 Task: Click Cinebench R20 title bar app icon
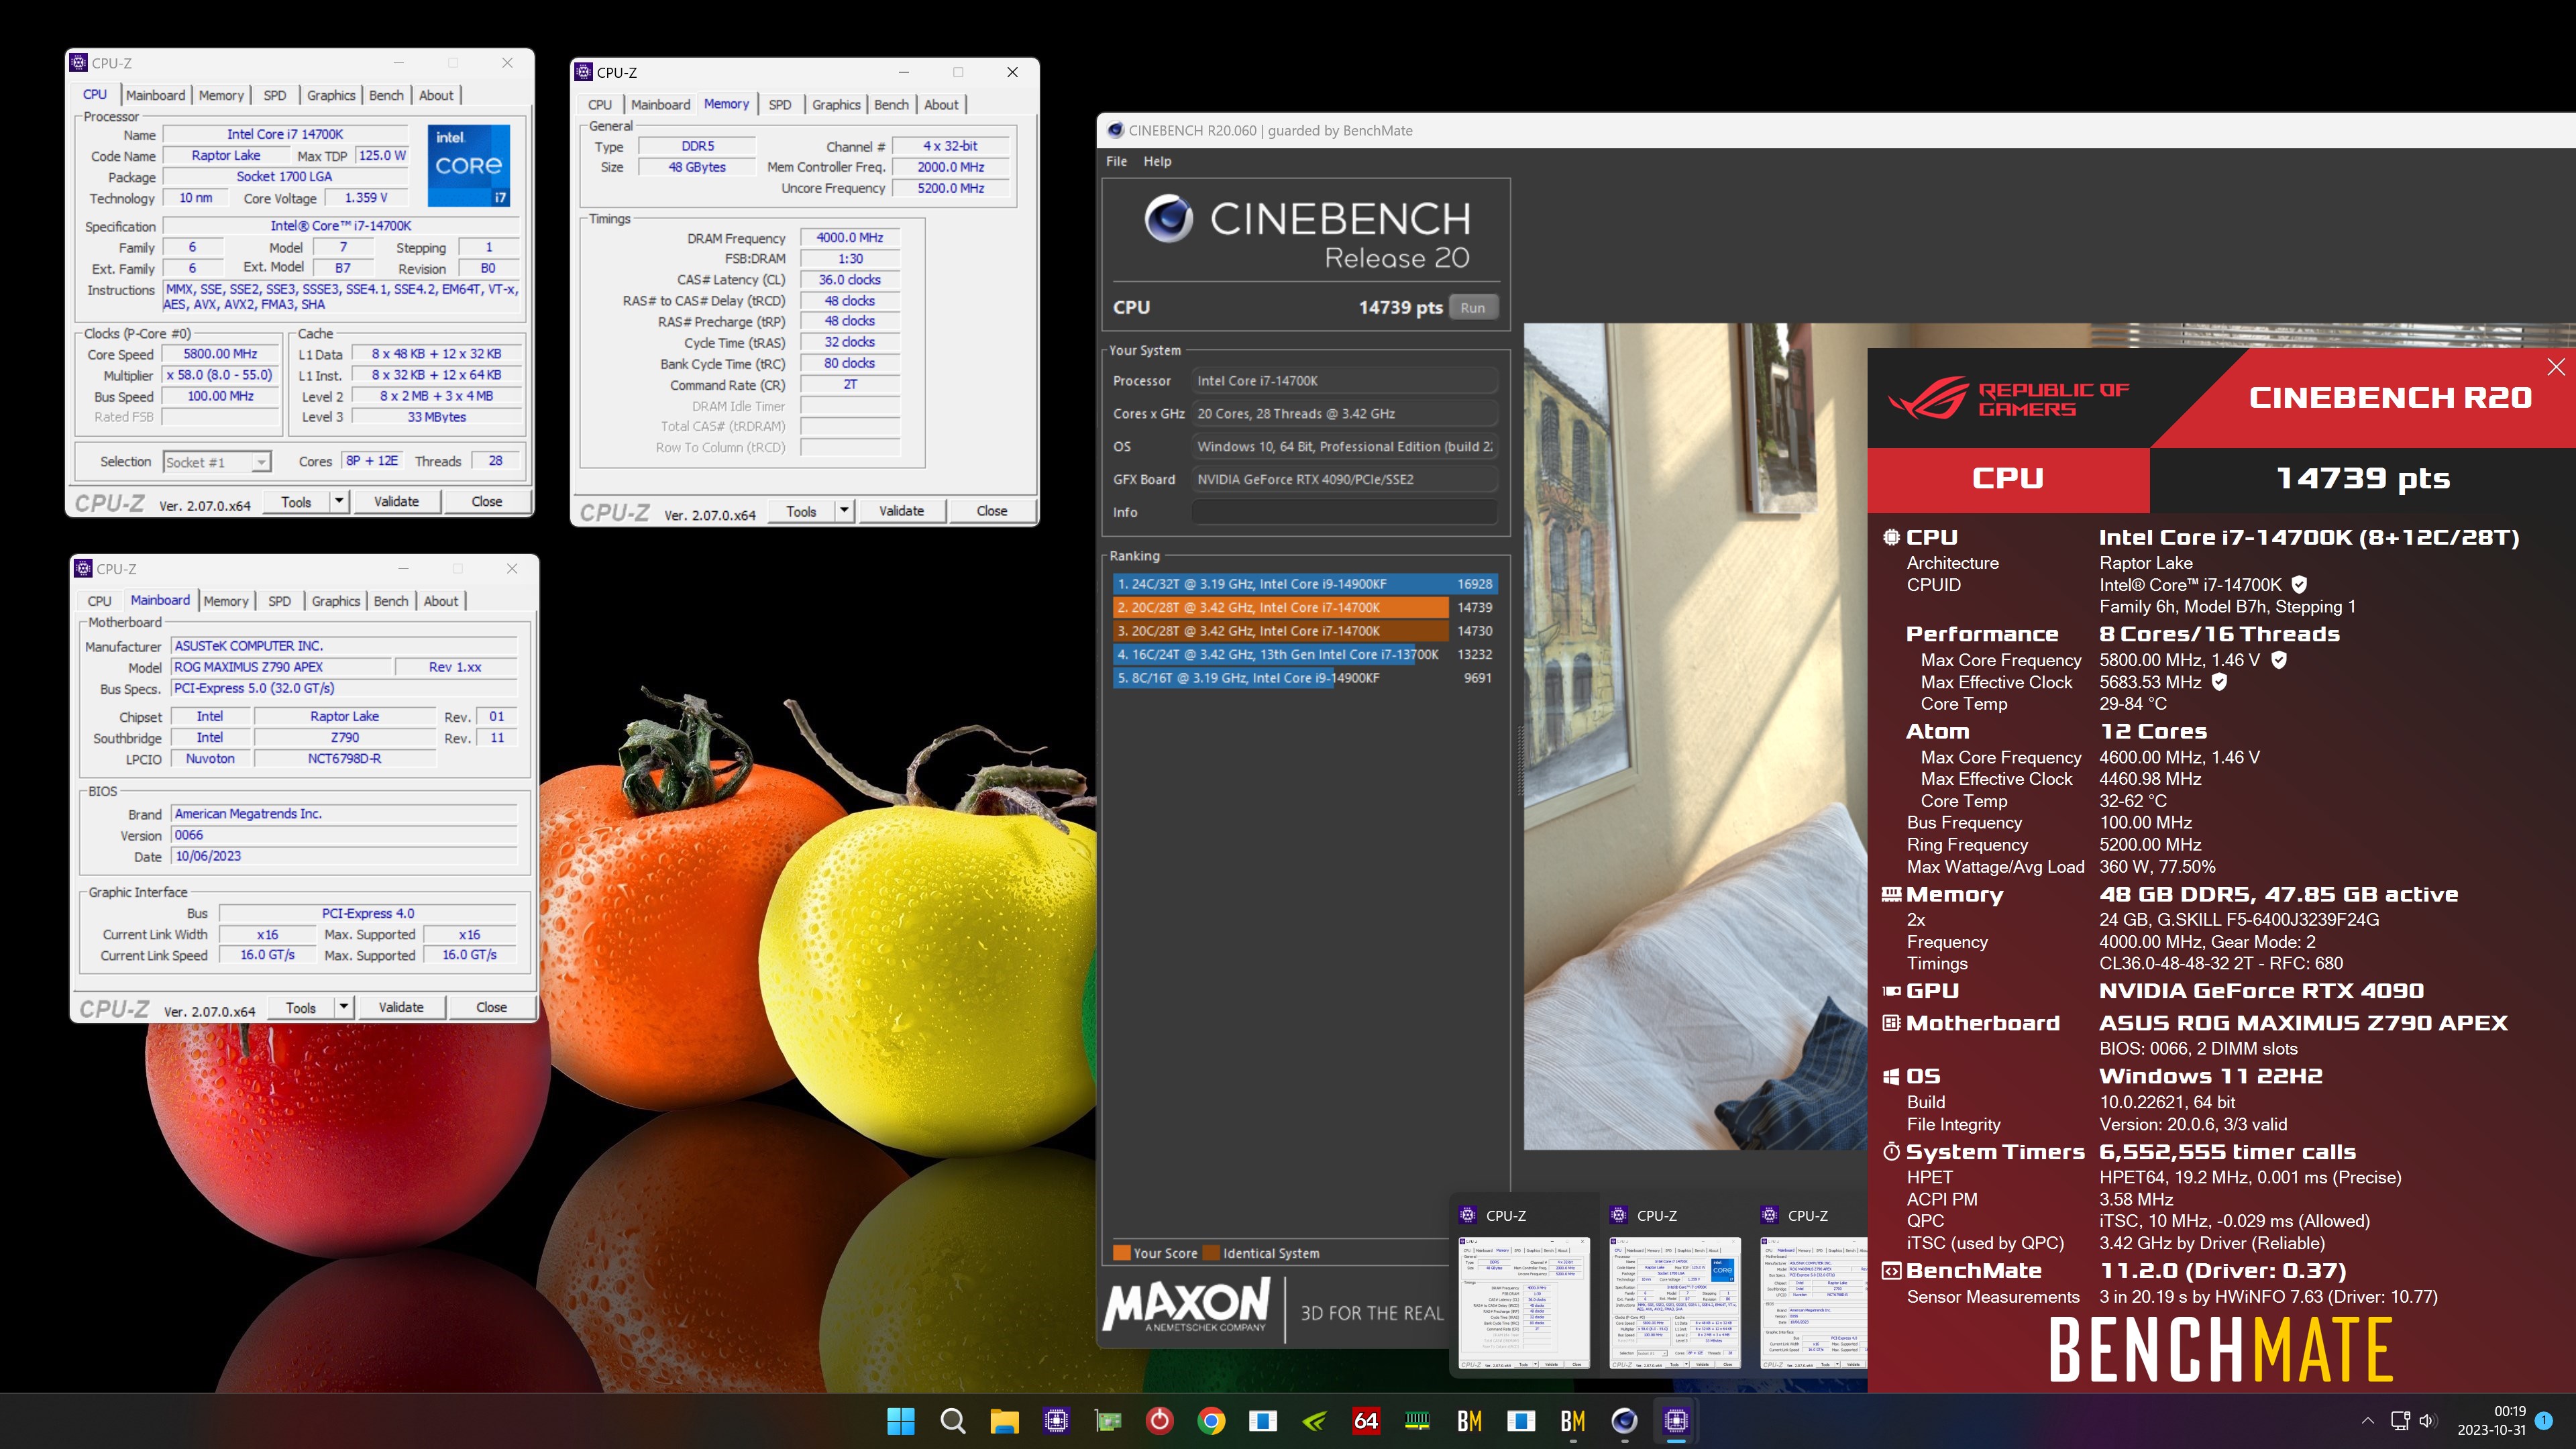click(x=1115, y=131)
